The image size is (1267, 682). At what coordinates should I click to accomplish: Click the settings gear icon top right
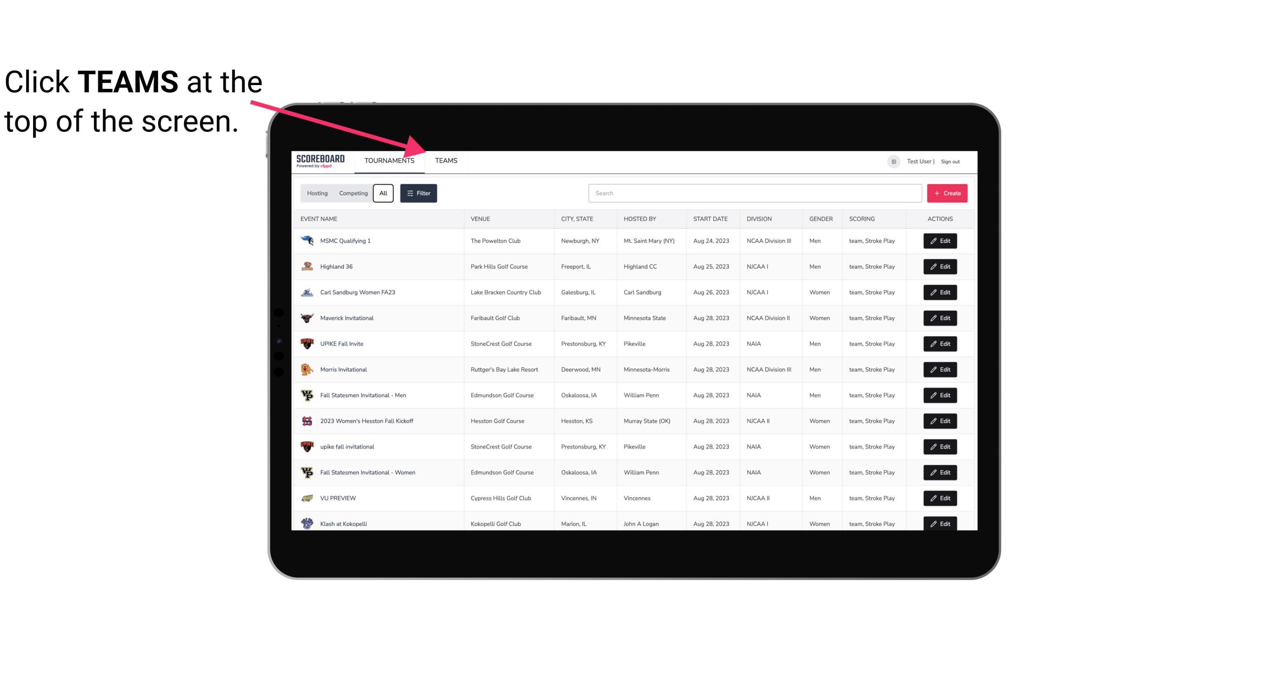pos(892,161)
